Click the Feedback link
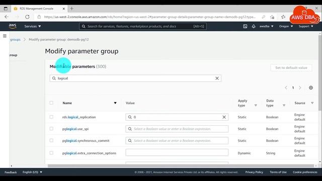The image size is (322, 181). [x=11, y=172]
